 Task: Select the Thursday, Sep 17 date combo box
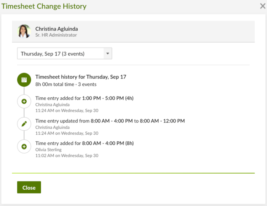click(x=64, y=54)
